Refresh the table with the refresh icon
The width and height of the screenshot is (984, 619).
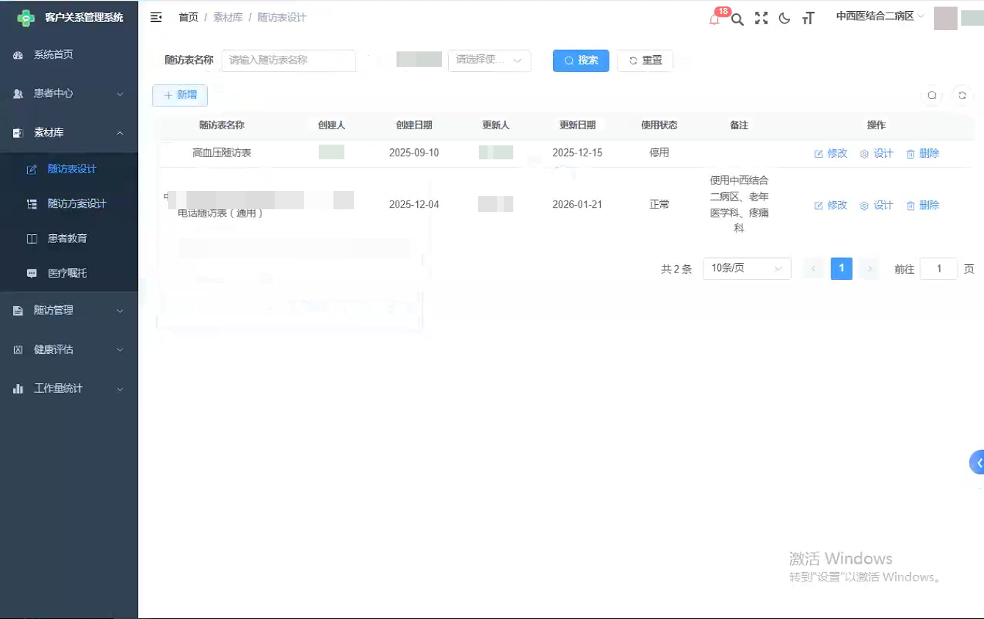point(962,95)
